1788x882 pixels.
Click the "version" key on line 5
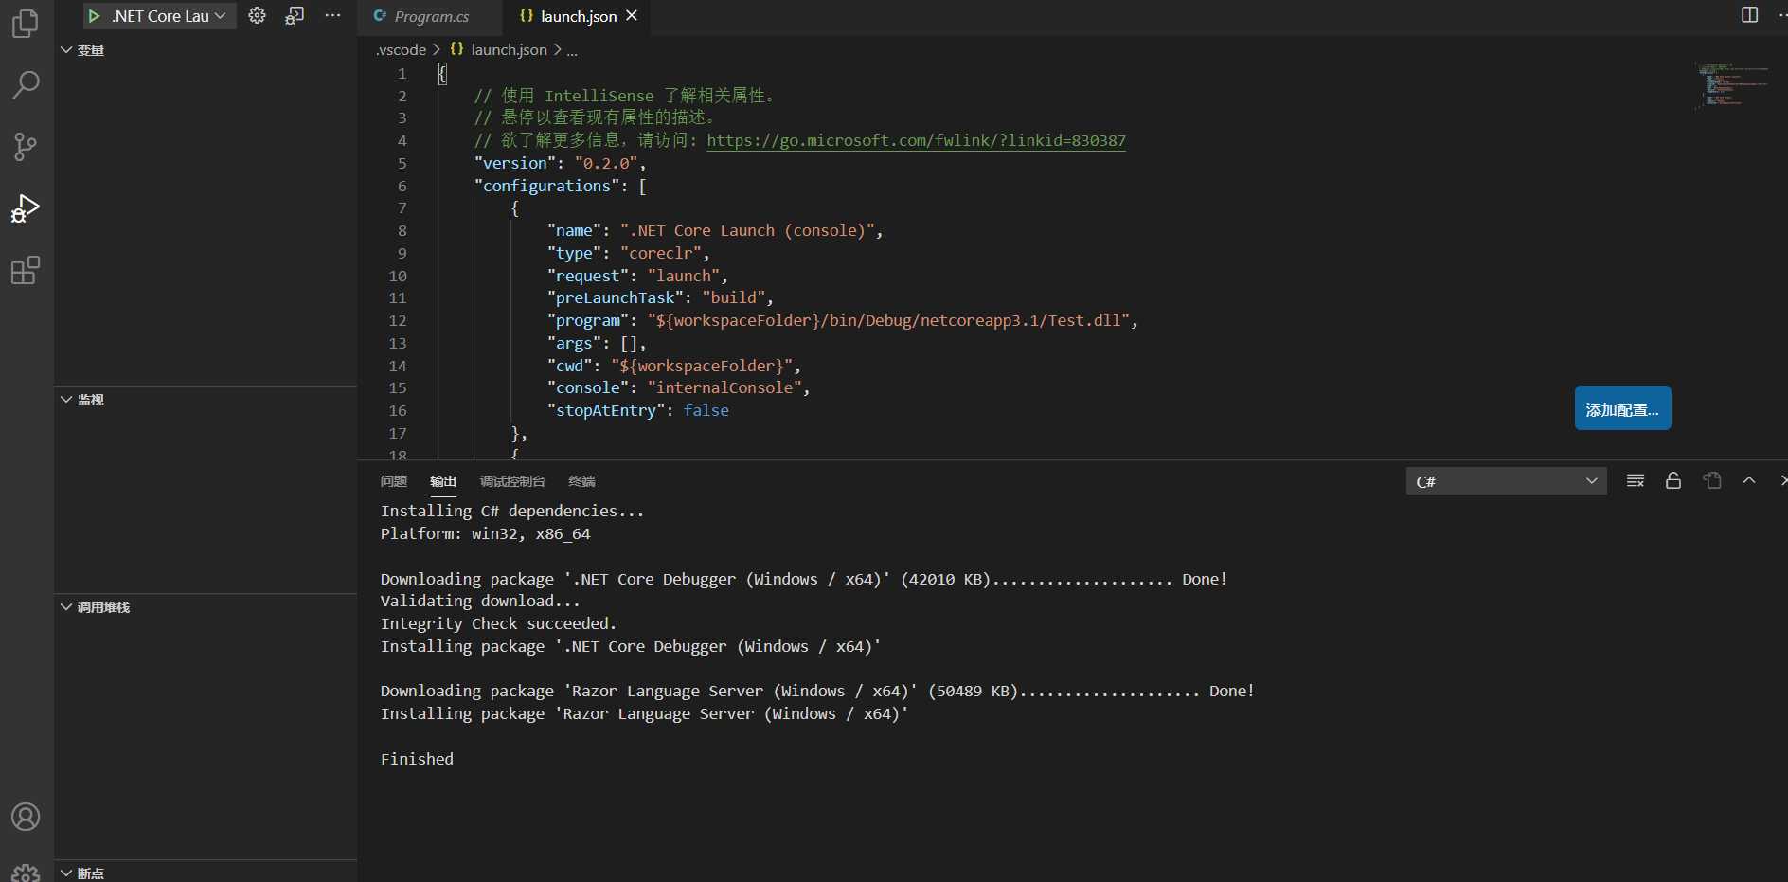(515, 163)
